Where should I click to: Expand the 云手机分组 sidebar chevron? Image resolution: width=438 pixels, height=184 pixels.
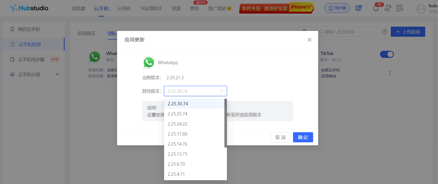click(x=57, y=74)
